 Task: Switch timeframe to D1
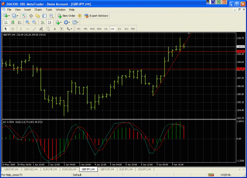[x=119, y=29]
